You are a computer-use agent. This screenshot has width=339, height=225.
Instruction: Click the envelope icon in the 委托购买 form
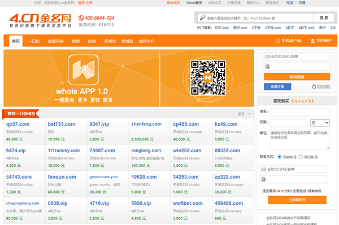tap(263, 169)
